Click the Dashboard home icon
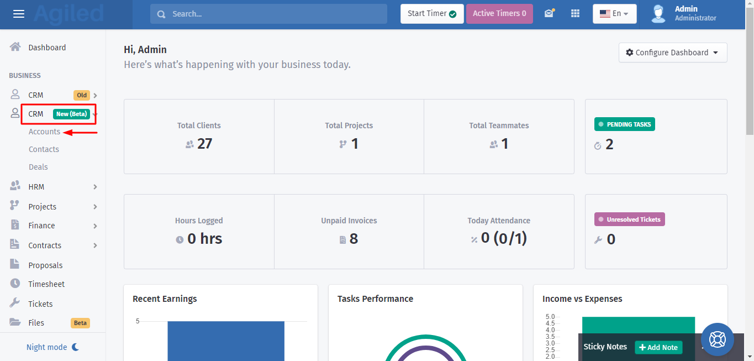Image resolution: width=754 pixels, height=361 pixels. point(15,47)
